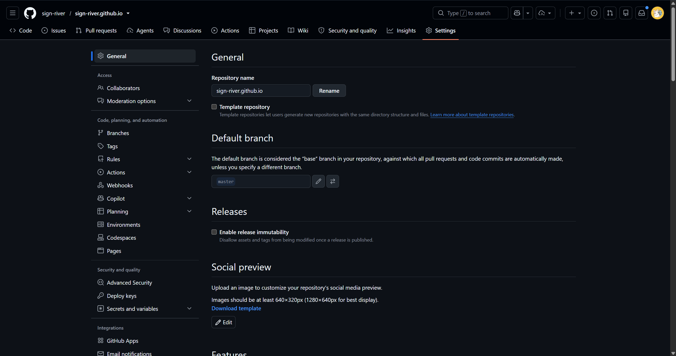This screenshot has width=676, height=356.
Task: Open the sign-river.github.io repository link
Action: click(x=99, y=13)
